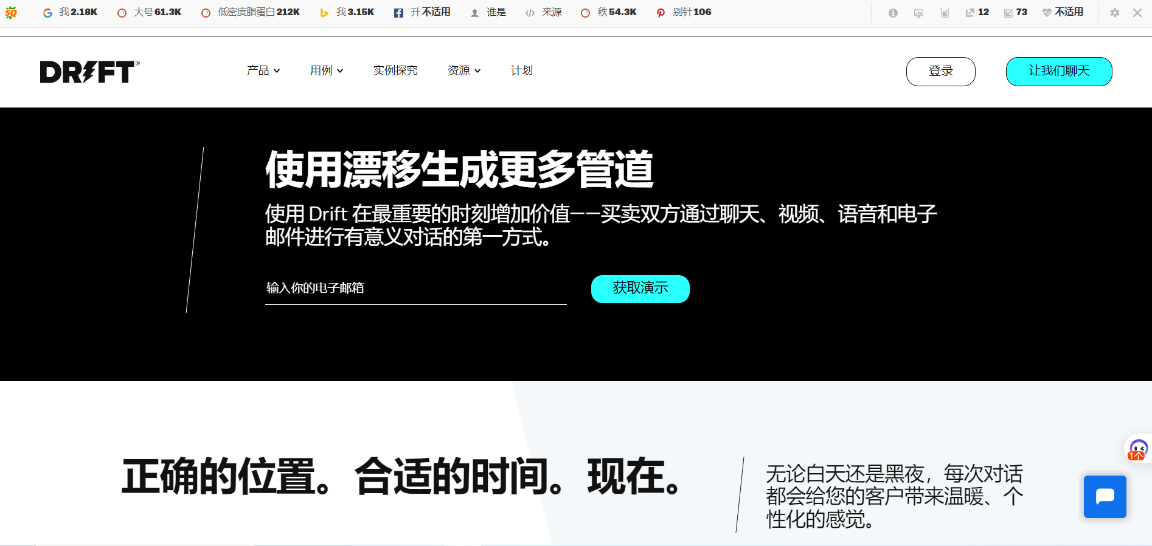Click the heart-rate health check icon
This screenshot has width=1152, height=546.
pos(1047,13)
